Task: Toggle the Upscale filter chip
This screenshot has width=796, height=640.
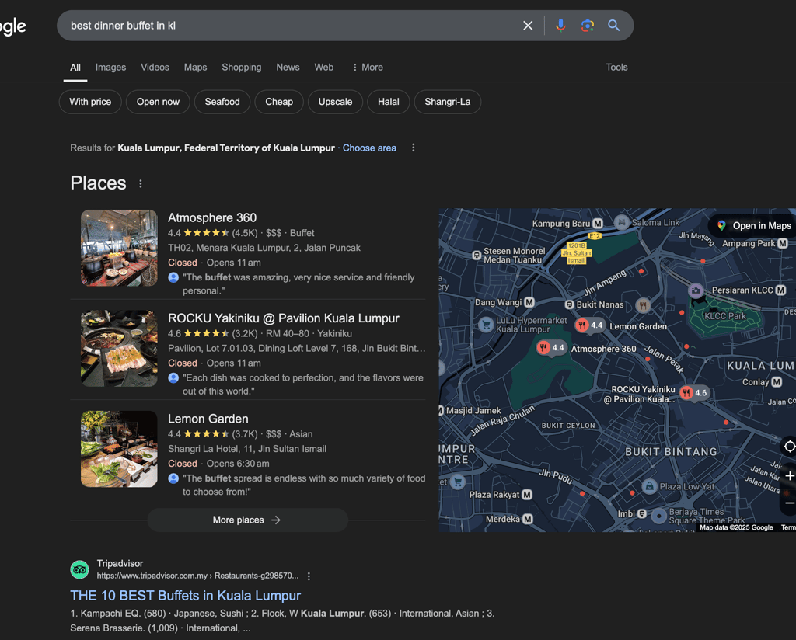Action: click(336, 102)
